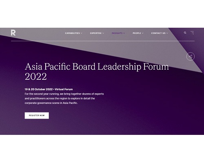Expand the Insights chevron

click(124, 33)
